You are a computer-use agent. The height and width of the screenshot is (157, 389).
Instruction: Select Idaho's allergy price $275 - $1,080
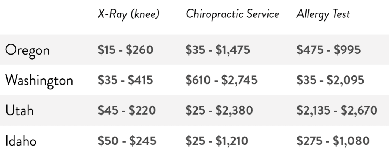pos(333,141)
